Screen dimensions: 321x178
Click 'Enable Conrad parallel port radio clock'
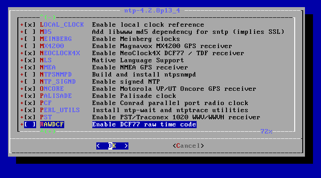(170, 103)
